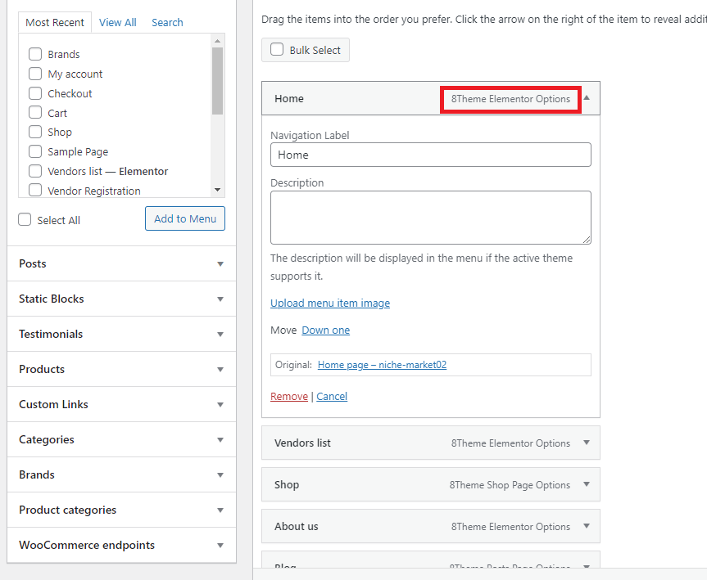Click Upload menu item image link
This screenshot has width=707, height=580.
330,303
